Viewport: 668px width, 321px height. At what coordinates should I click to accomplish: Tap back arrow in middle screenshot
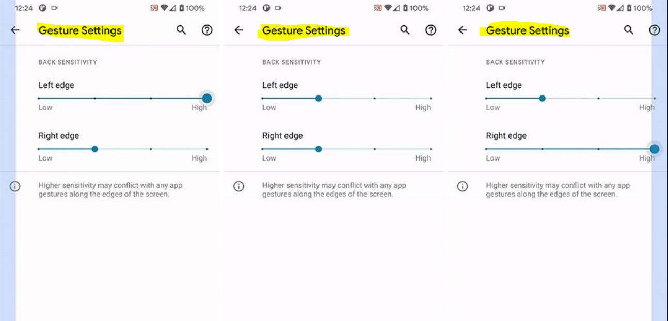click(238, 30)
